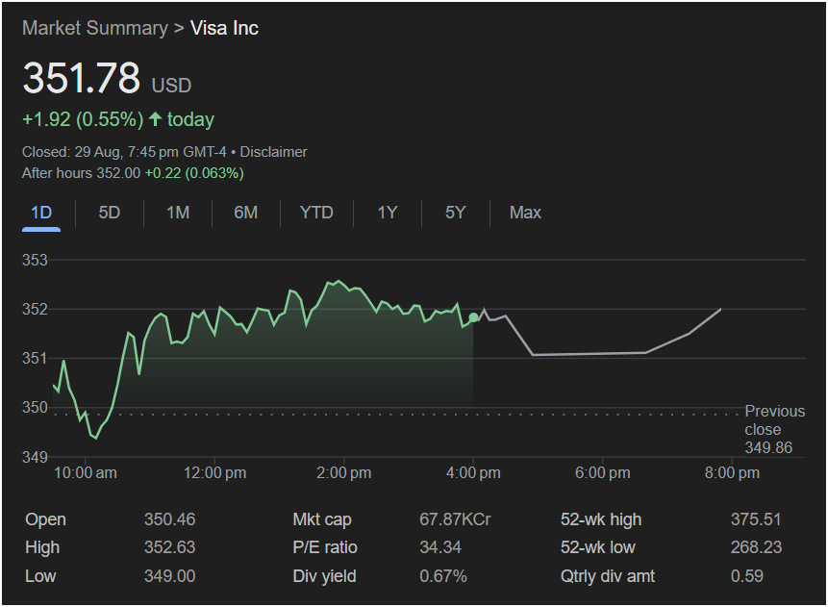Screen dimensions: 828x607
Task: Click the Low value 349.00
Action: click(x=170, y=576)
